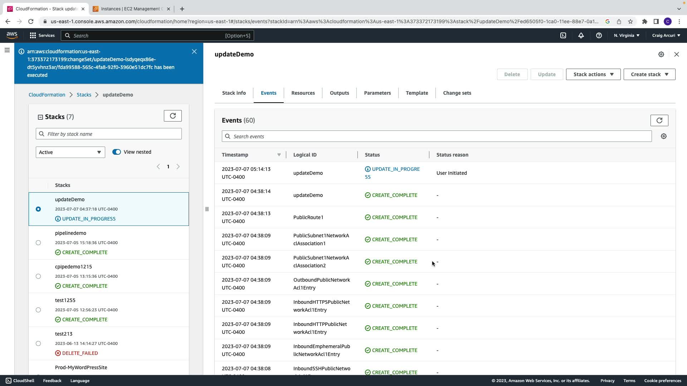
Task: Open the notifications bell
Action: [x=581, y=35]
